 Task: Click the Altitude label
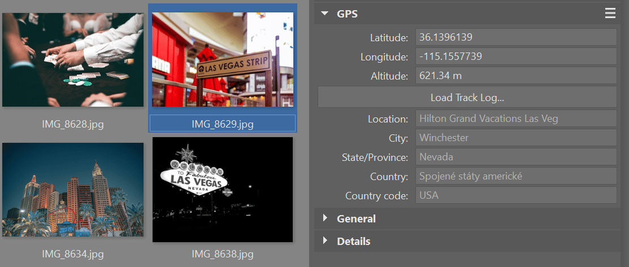pyautogui.click(x=389, y=76)
